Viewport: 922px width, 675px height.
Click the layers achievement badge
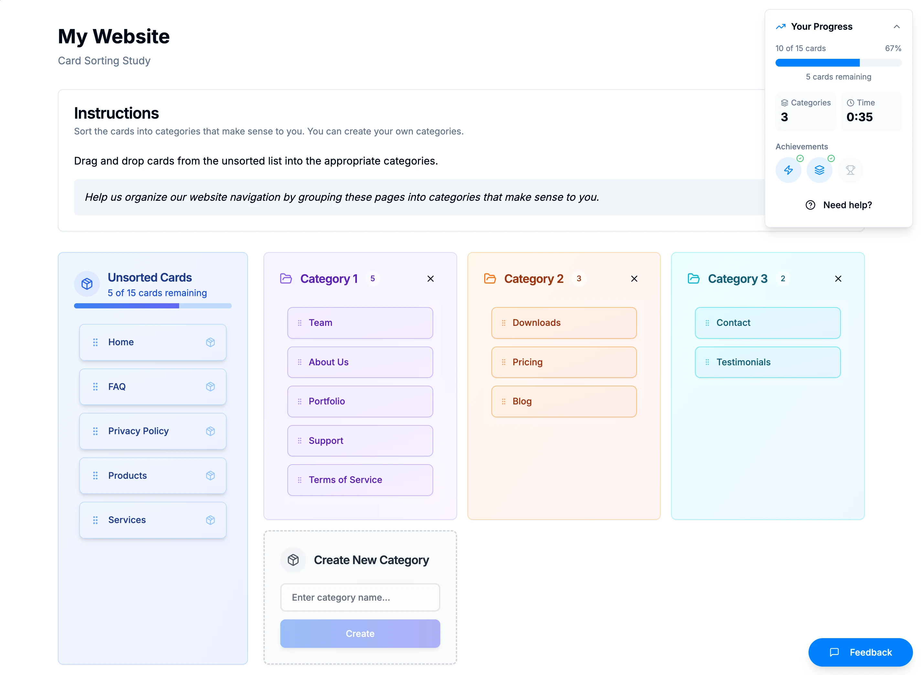click(x=819, y=170)
